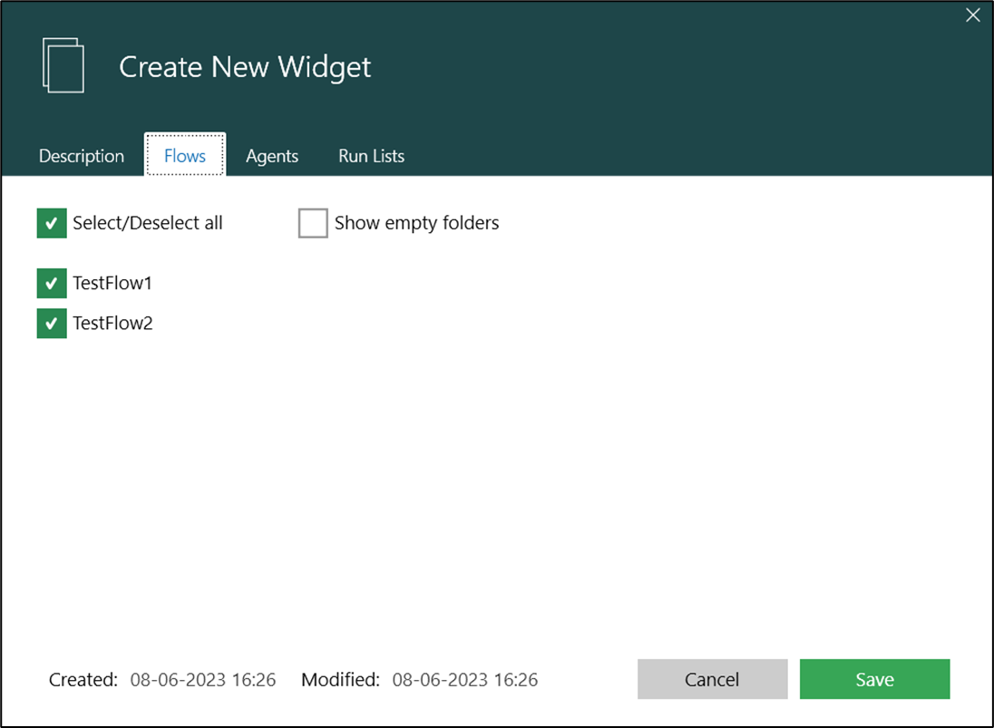994x728 pixels.
Task: Untick the TestFlow2 checkbox
Action: 52,323
